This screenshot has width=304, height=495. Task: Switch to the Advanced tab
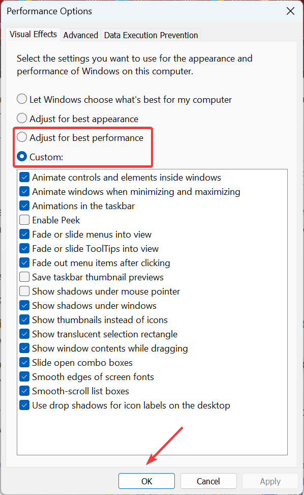tap(81, 35)
